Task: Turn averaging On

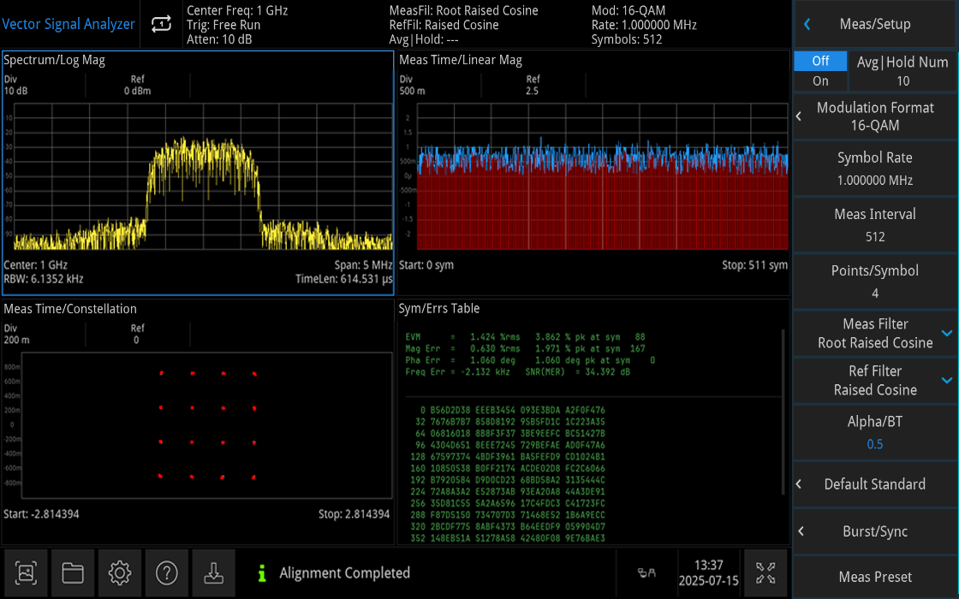Action: coord(819,80)
